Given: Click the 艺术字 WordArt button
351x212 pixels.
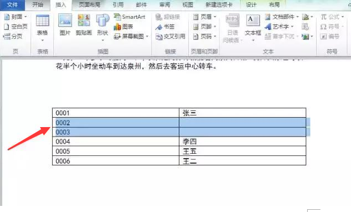Looking at the screenshot, I should coord(279,27).
